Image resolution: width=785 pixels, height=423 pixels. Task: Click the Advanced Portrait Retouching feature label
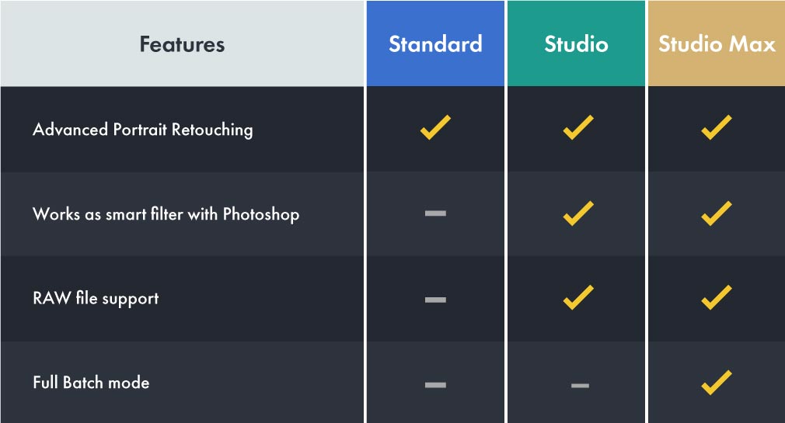pyautogui.click(x=143, y=130)
